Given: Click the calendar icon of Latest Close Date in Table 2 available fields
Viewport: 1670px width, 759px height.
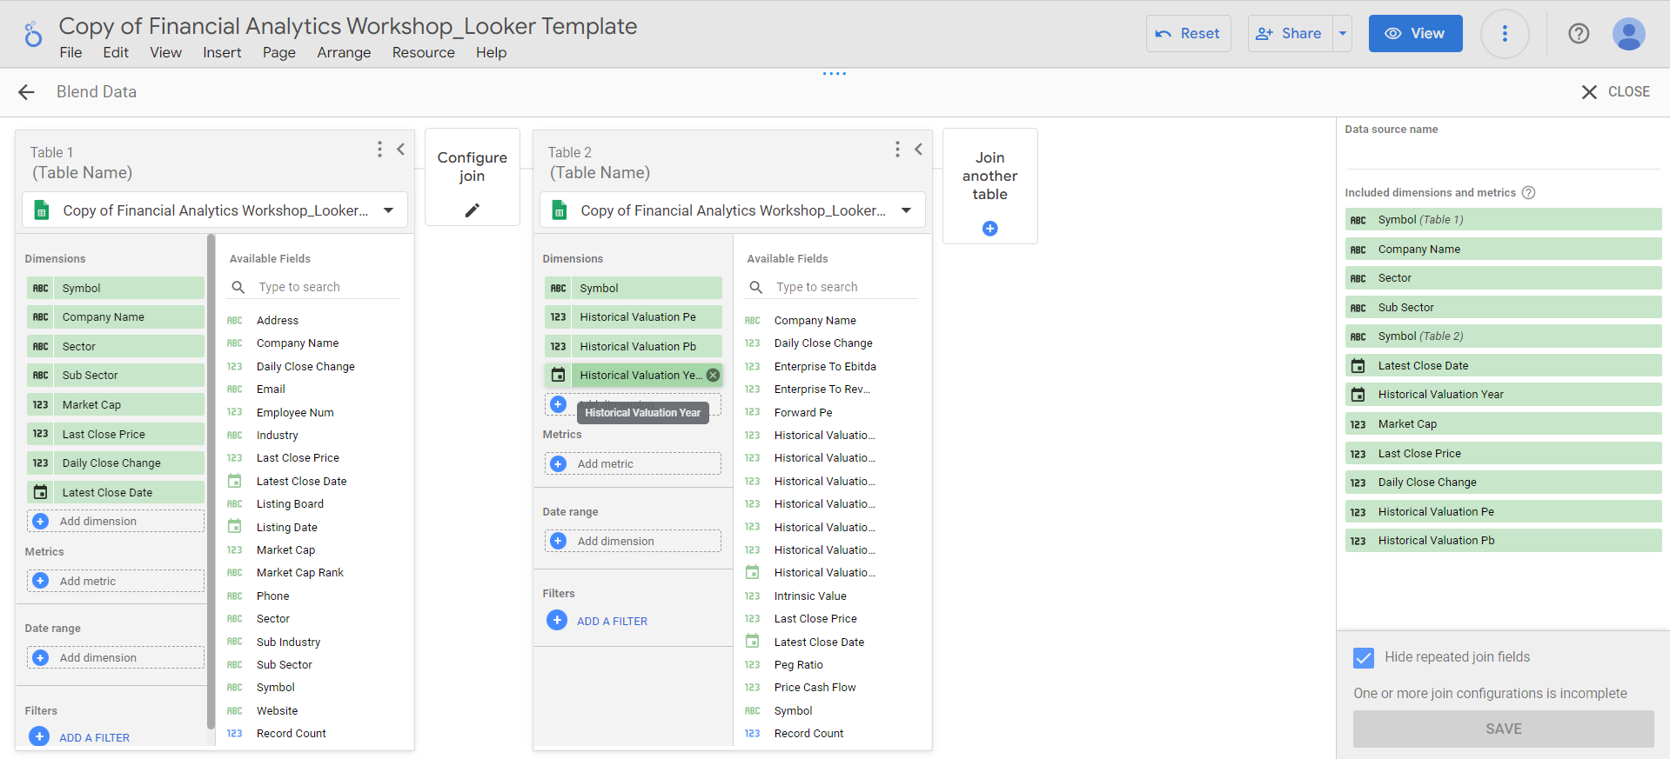Looking at the screenshot, I should (753, 642).
